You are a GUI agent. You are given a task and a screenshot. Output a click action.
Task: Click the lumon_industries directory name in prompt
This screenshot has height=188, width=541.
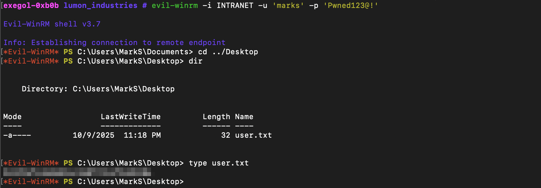(100, 6)
